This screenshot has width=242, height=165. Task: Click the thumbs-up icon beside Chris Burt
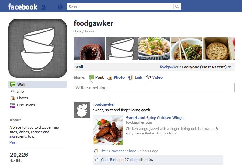click(97, 159)
